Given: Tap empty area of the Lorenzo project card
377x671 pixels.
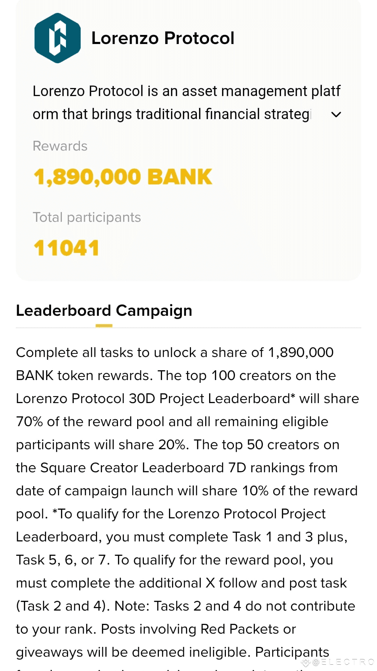Looking at the screenshot, I should [279, 217].
